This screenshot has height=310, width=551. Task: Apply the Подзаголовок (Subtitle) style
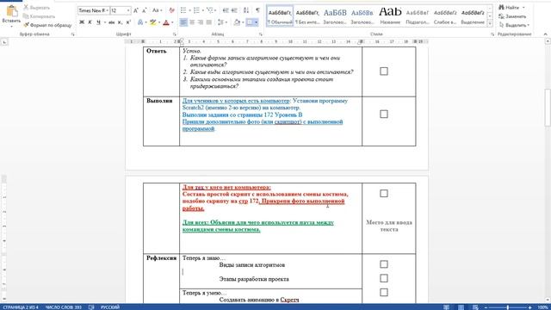[417, 15]
